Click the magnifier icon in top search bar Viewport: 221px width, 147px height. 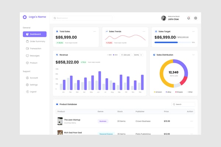[x=55, y=18]
